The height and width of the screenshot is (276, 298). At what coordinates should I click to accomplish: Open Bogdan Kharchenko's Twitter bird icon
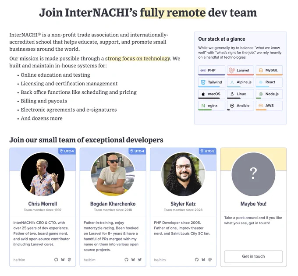[x=140, y=260]
